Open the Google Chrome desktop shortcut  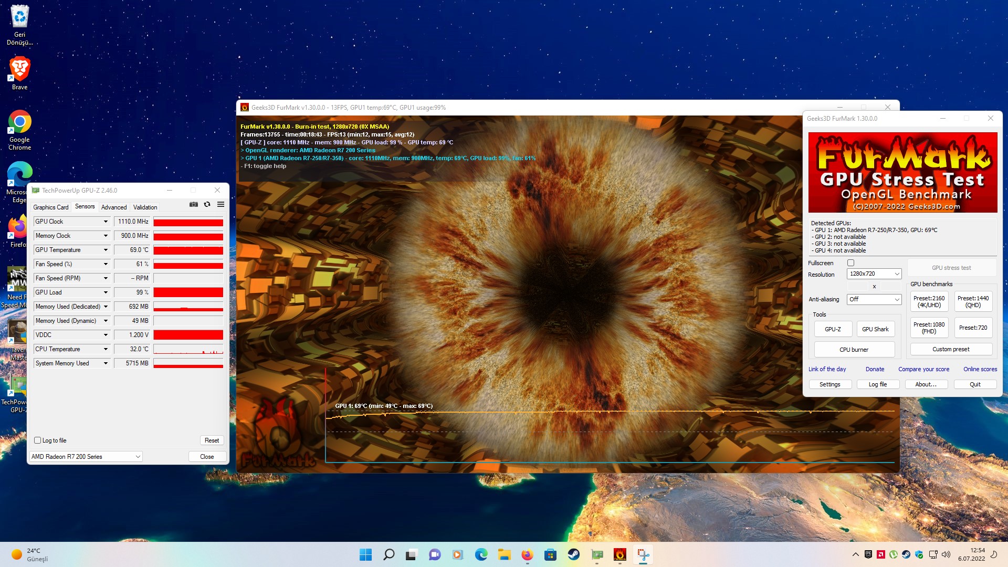point(20,130)
